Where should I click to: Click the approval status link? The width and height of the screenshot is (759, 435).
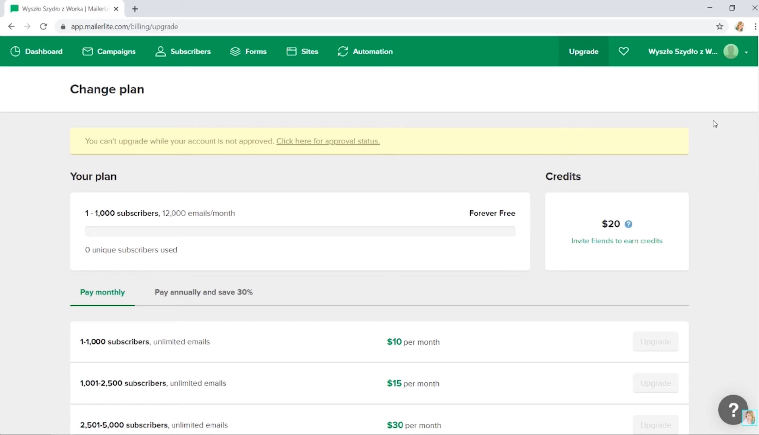(328, 141)
